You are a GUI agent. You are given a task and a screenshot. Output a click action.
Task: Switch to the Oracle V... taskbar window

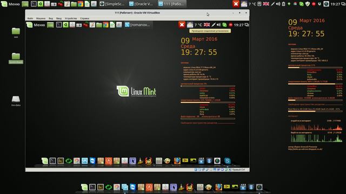[141, 4]
